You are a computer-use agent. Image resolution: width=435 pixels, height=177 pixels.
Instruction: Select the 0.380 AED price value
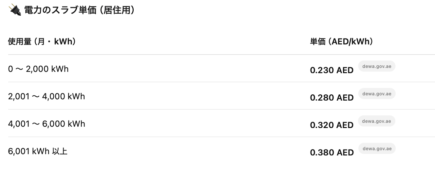point(332,153)
